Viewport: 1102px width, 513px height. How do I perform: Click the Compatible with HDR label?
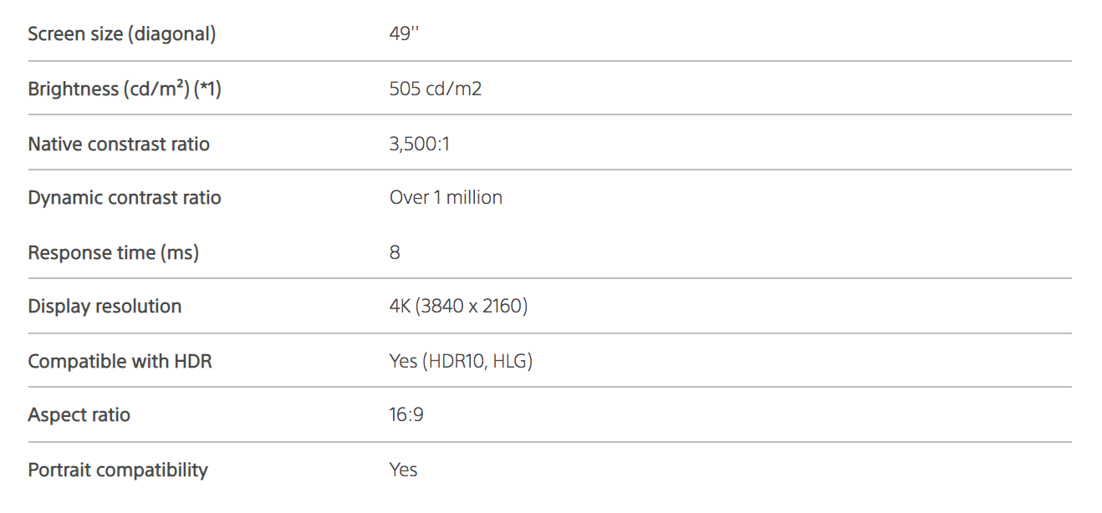[x=120, y=362]
